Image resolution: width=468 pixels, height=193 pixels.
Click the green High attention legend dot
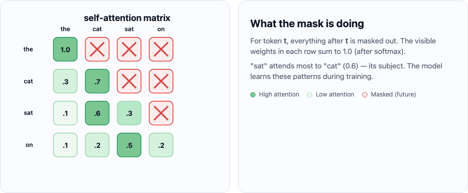click(x=253, y=94)
